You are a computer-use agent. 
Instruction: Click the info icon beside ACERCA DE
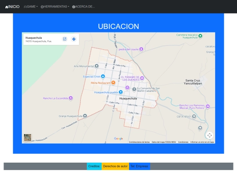(x=74, y=7)
